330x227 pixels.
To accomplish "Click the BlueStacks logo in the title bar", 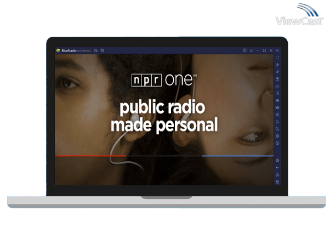I will click(58, 50).
